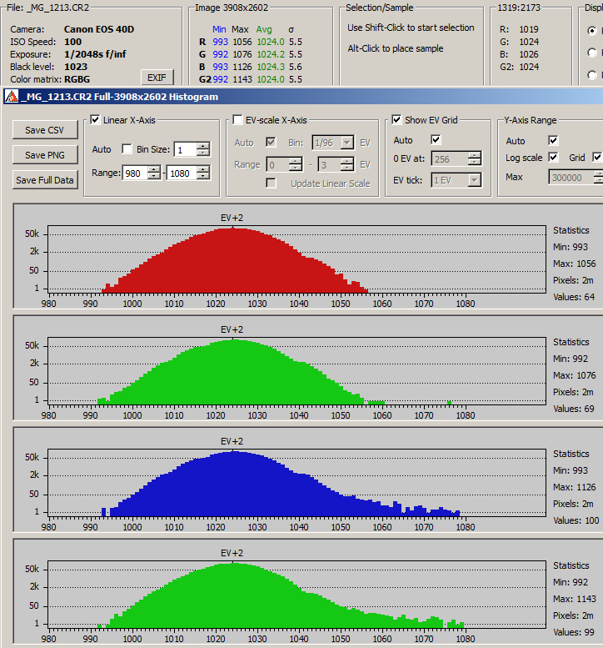
Task: Open EXIF data for the image
Action: (157, 77)
